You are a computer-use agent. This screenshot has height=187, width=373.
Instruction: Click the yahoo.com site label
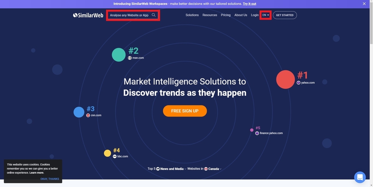point(308,83)
